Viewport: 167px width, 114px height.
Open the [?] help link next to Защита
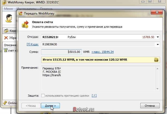coord(94,96)
